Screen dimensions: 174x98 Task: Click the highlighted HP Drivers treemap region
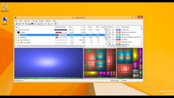pyautogui.click(x=100, y=63)
